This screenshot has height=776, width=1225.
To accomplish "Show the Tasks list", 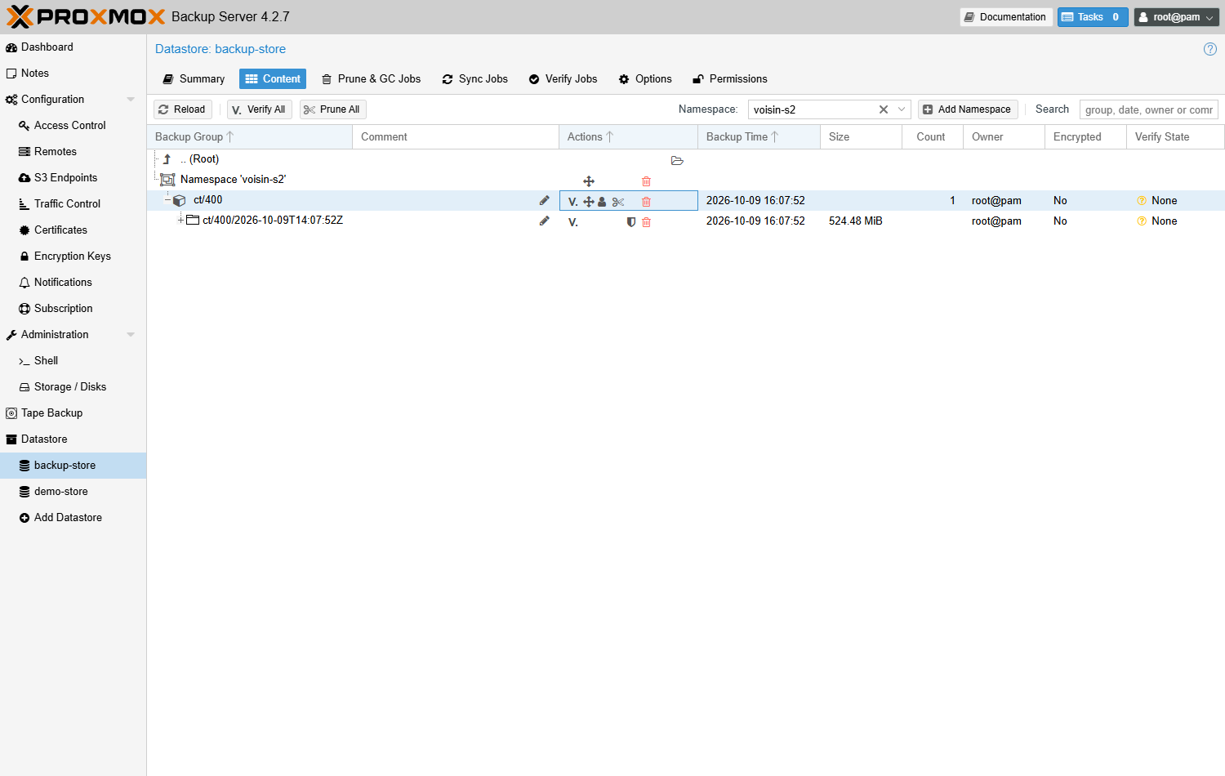I will click(x=1093, y=17).
